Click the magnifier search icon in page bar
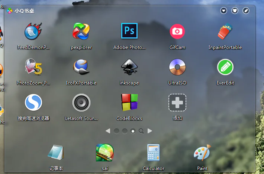Screen dimensions: 264x174 [x=141, y=131]
